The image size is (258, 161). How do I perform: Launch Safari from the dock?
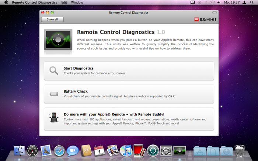[x=59, y=151]
